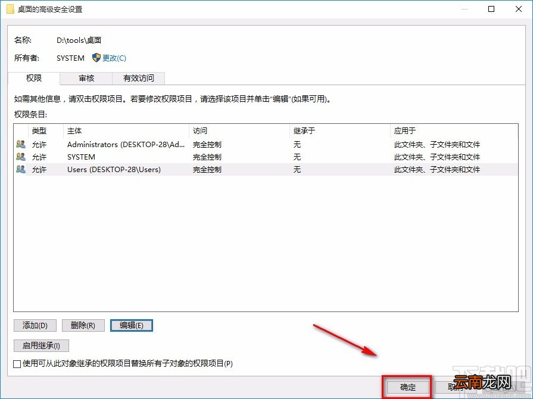Click 允许 in the Users row

click(x=39, y=169)
